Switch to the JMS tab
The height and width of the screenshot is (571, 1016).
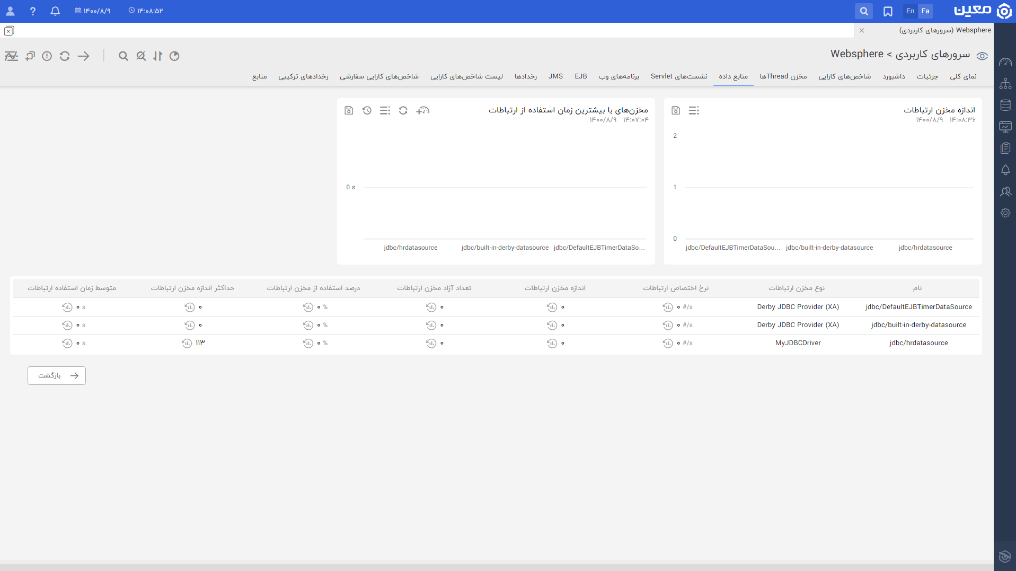(555, 76)
